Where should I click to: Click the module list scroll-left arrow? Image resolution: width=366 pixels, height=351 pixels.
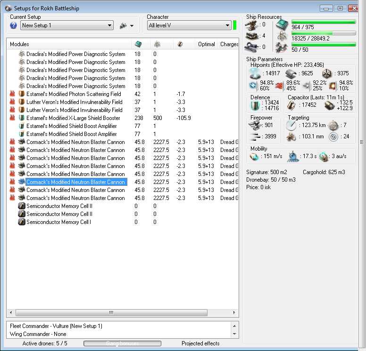[x=11, y=312]
